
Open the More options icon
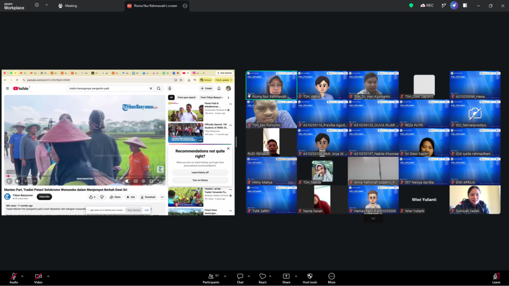click(x=332, y=277)
